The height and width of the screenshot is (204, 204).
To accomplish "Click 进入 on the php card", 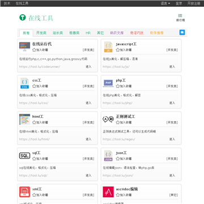I will pos(172,103).
